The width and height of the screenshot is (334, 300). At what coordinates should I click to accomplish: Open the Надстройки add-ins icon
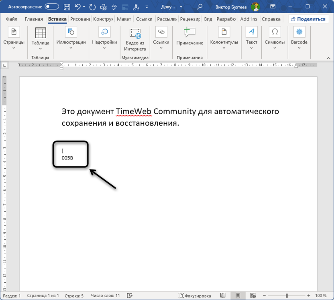tap(104, 32)
